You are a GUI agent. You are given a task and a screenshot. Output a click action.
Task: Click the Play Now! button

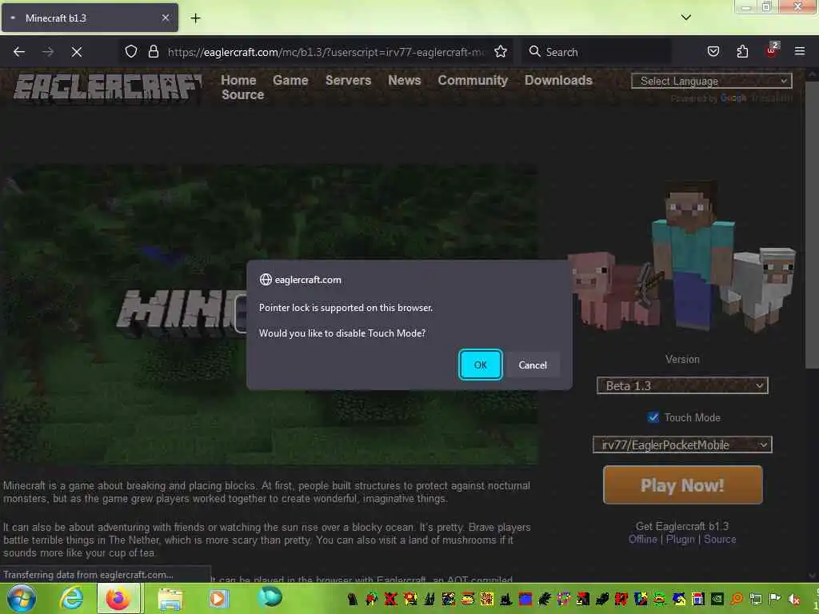click(682, 485)
